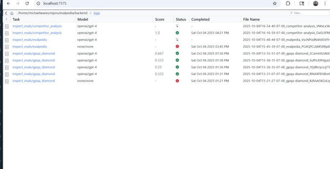Open the evalpedia log completed at 03:45 PM
330x169 pixels.
click(x=29, y=47)
